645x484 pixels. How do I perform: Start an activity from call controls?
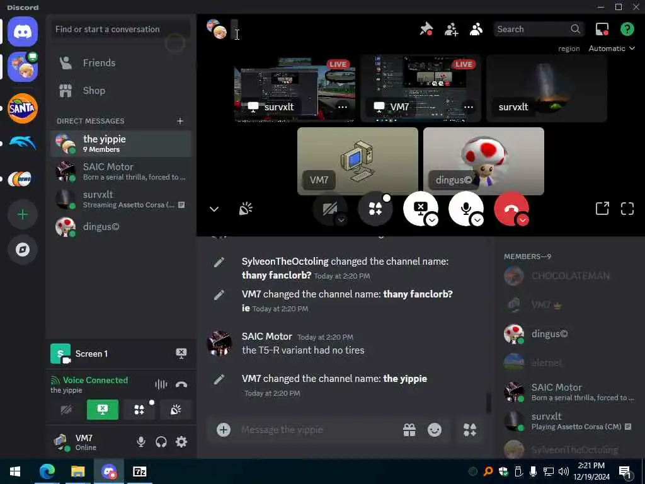tap(375, 209)
